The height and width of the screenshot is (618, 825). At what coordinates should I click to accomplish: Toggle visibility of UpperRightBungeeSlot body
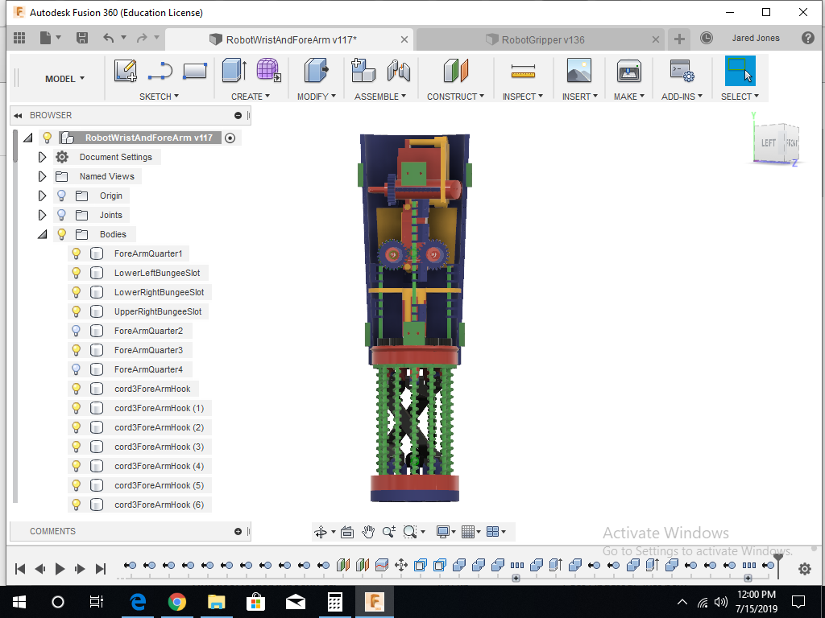coord(77,311)
